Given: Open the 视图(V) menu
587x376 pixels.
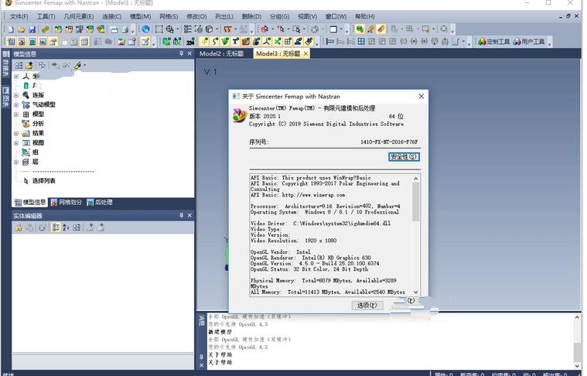Looking at the screenshot, I should tap(307, 16).
